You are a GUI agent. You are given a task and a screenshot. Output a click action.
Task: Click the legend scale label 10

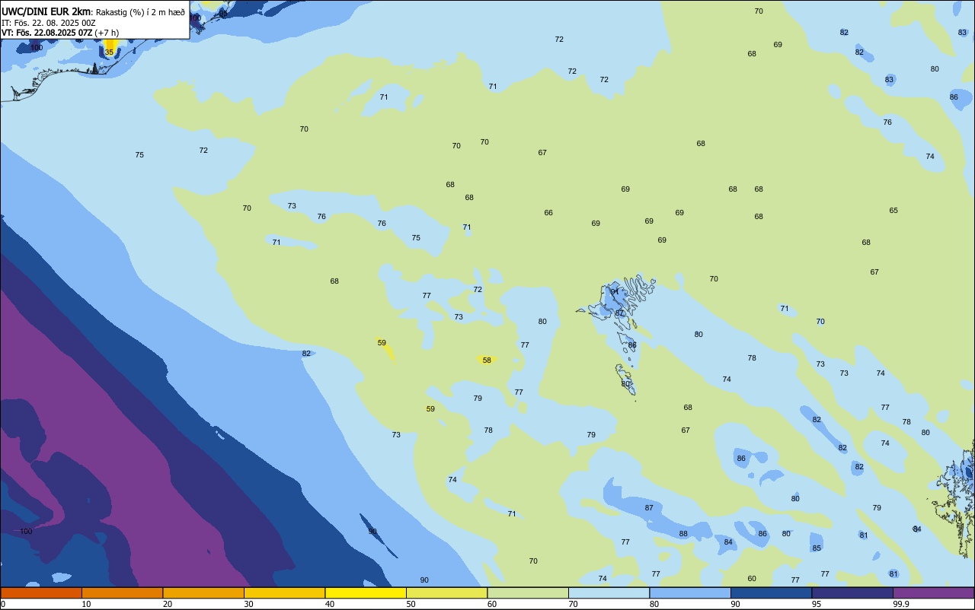point(86,604)
